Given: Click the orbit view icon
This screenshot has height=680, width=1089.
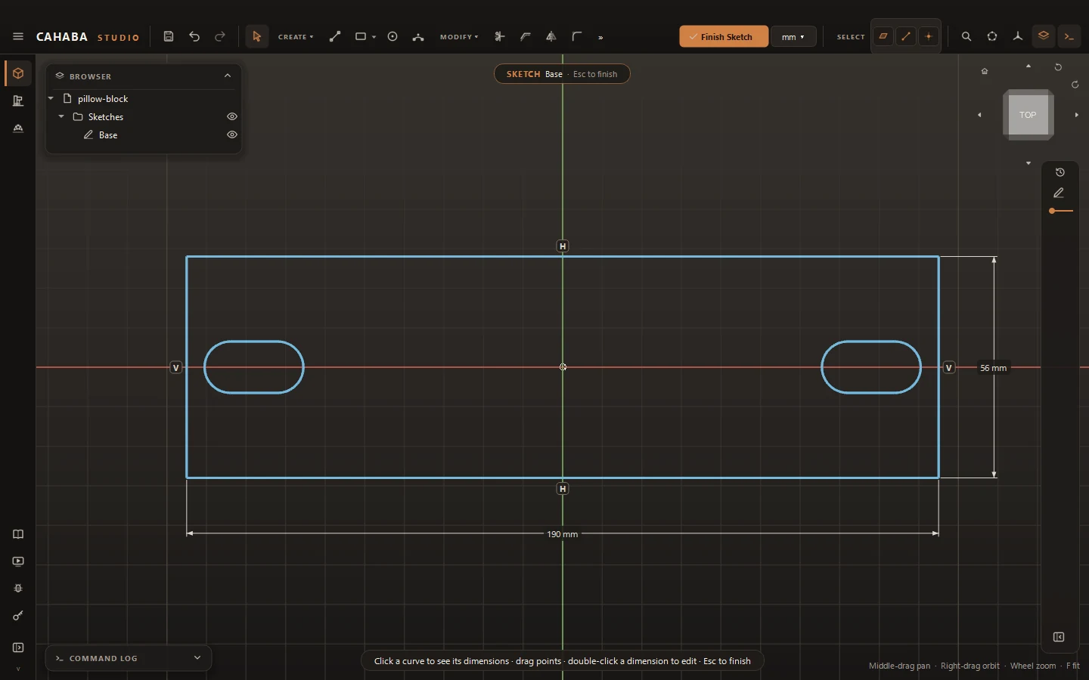Looking at the screenshot, I should (992, 36).
